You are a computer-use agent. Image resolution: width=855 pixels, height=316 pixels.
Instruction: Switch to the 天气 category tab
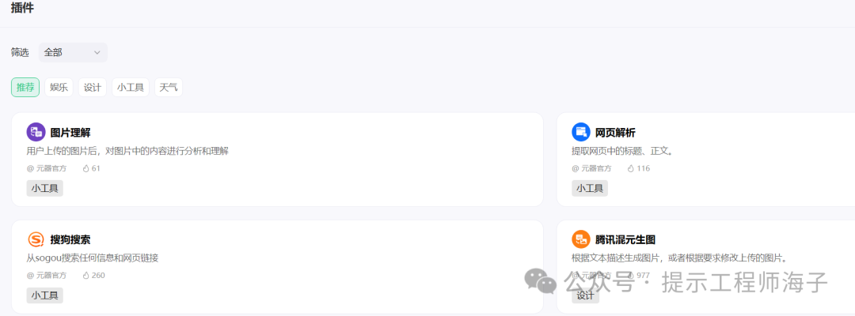(x=168, y=88)
